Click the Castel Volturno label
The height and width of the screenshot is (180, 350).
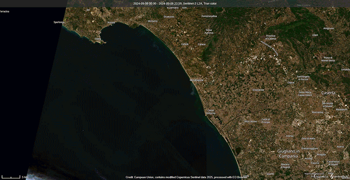point(211,111)
